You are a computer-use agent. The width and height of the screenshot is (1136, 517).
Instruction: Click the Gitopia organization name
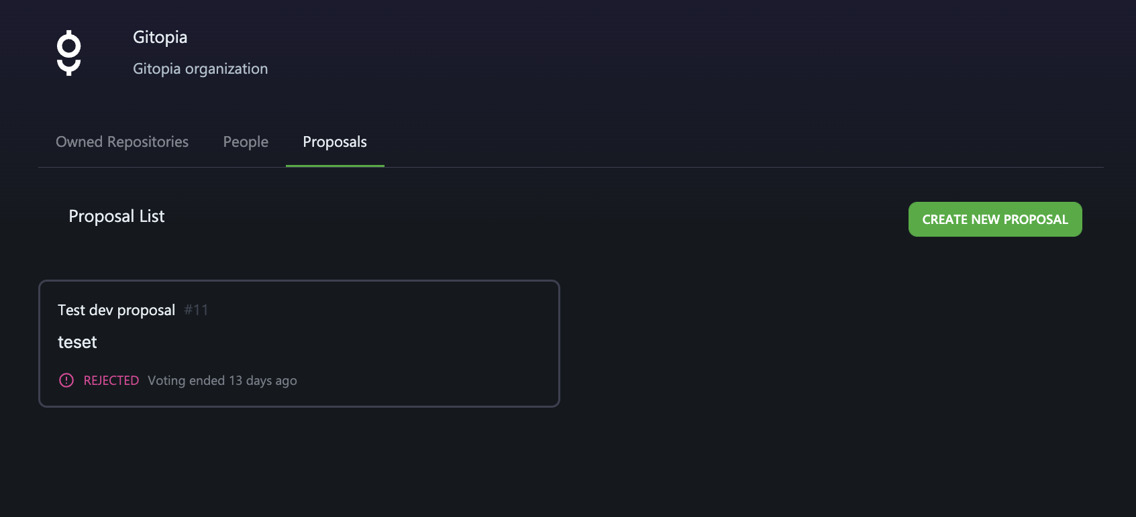160,37
